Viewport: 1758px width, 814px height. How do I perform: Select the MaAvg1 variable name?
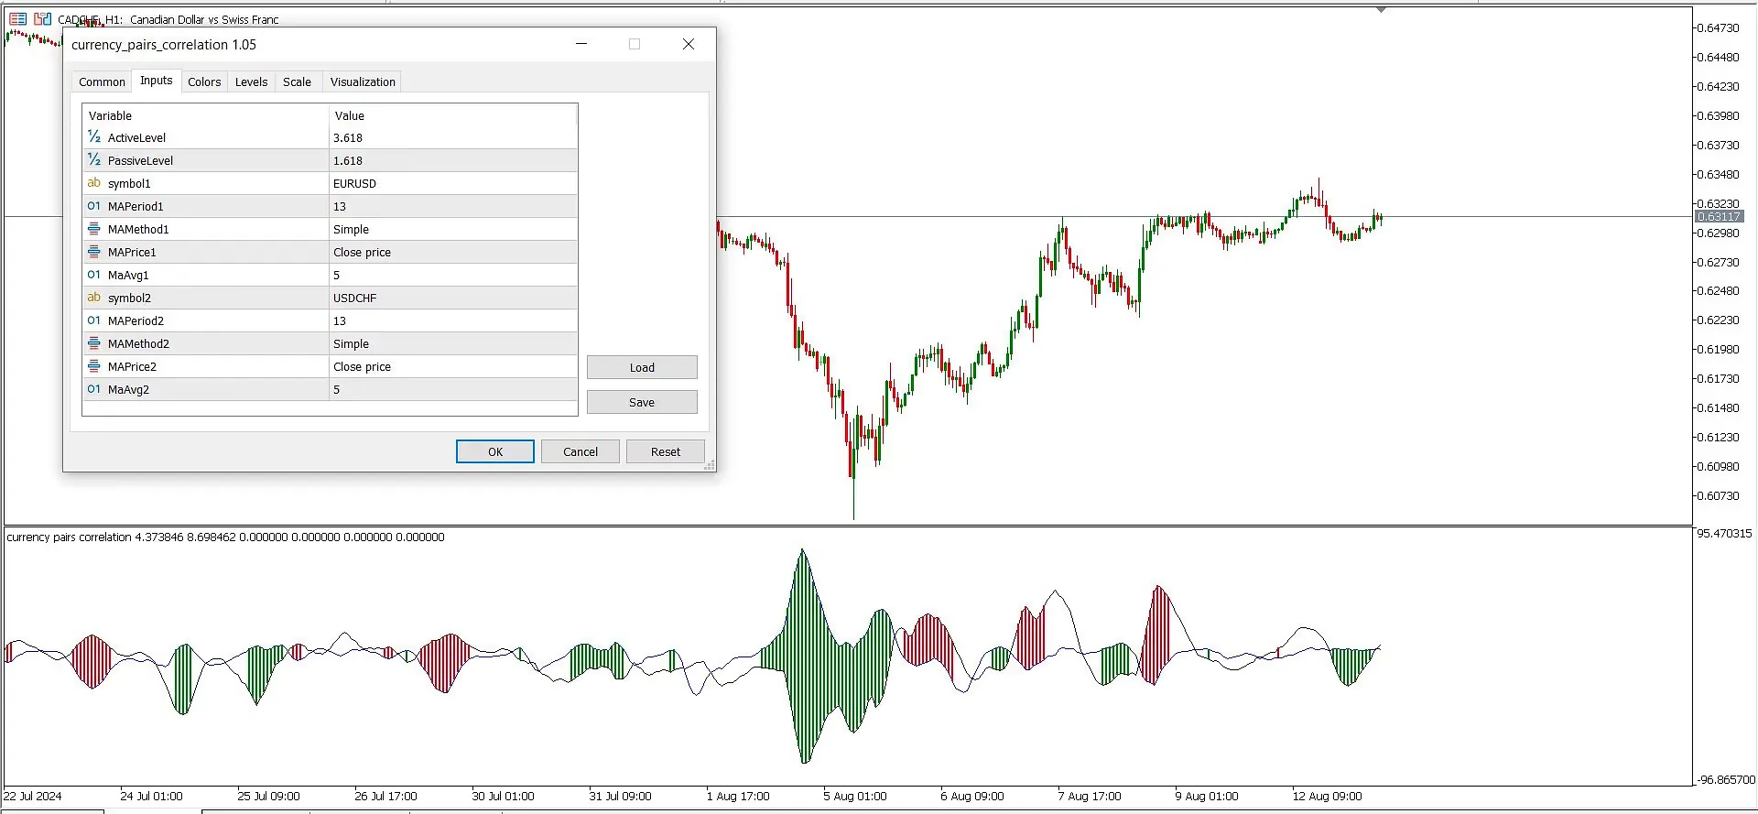[x=128, y=275]
